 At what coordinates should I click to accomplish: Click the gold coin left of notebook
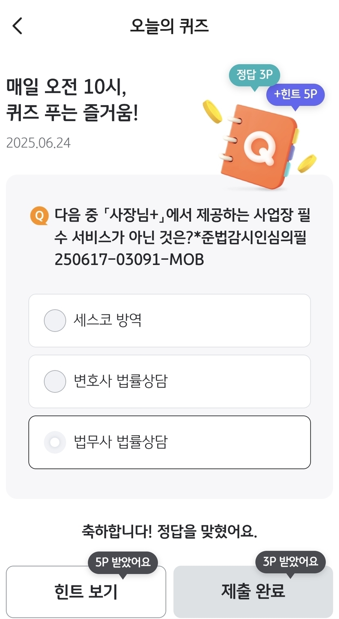(212, 111)
